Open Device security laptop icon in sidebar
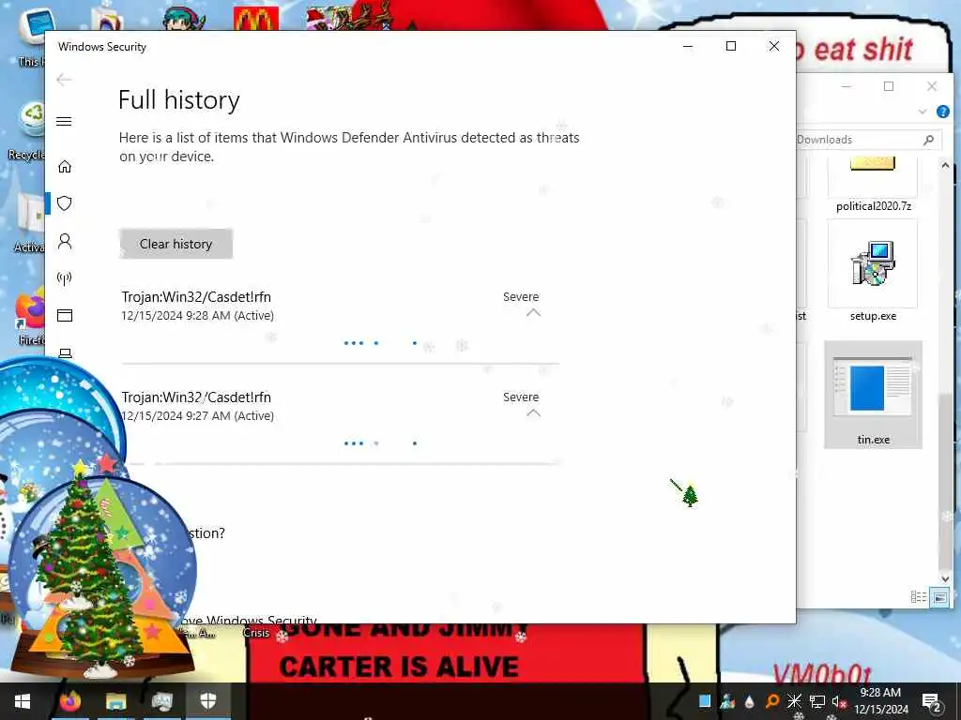 tap(65, 353)
